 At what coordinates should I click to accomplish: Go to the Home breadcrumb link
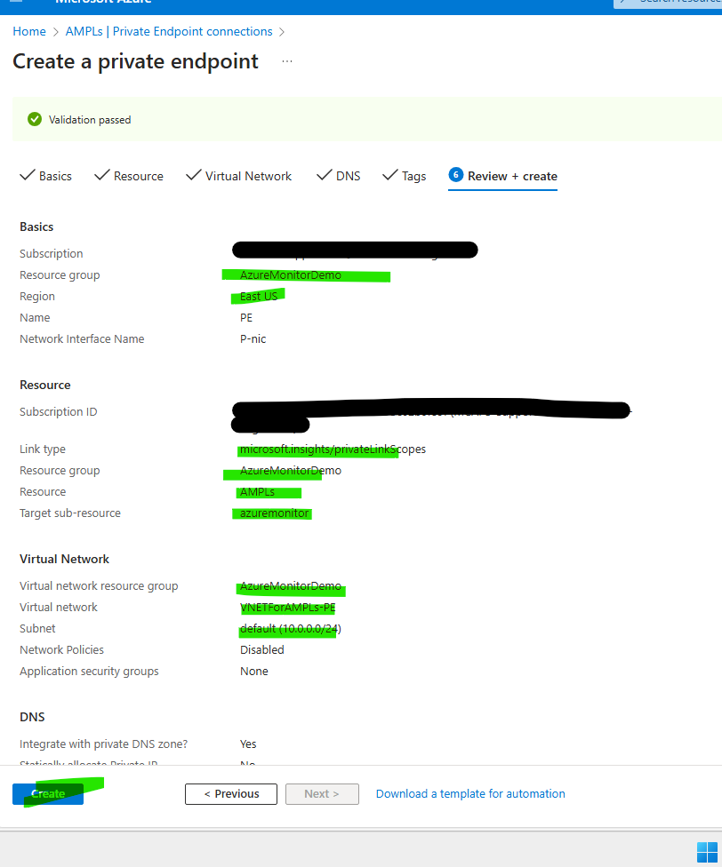click(29, 31)
